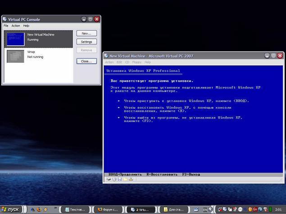Click the Not running status text
This screenshot has width=286, height=214.
pos(35,57)
